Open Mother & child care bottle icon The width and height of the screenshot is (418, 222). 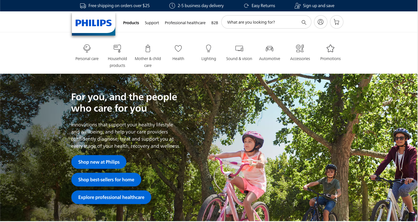pos(148,48)
